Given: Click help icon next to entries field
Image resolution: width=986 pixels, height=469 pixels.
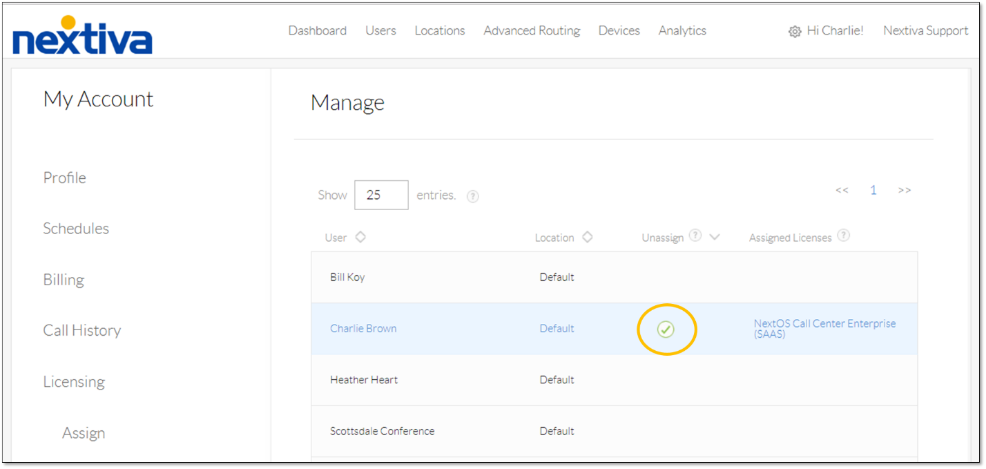Looking at the screenshot, I should [473, 196].
